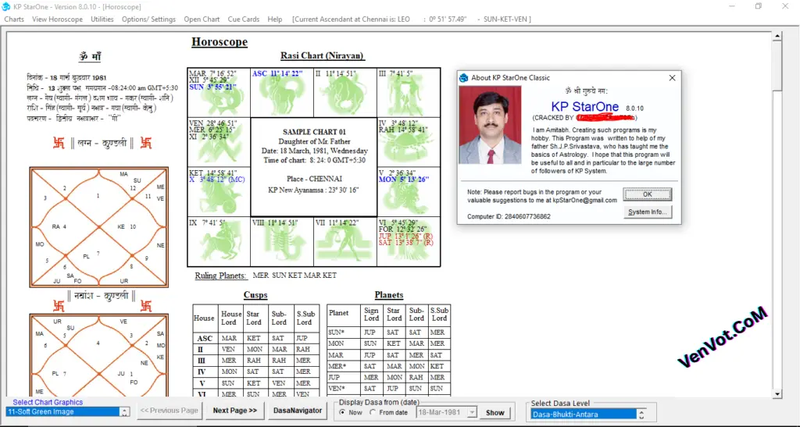The image size is (800, 427).
Task: Close the About KP StarOne Classic dialog
Action: pos(672,78)
